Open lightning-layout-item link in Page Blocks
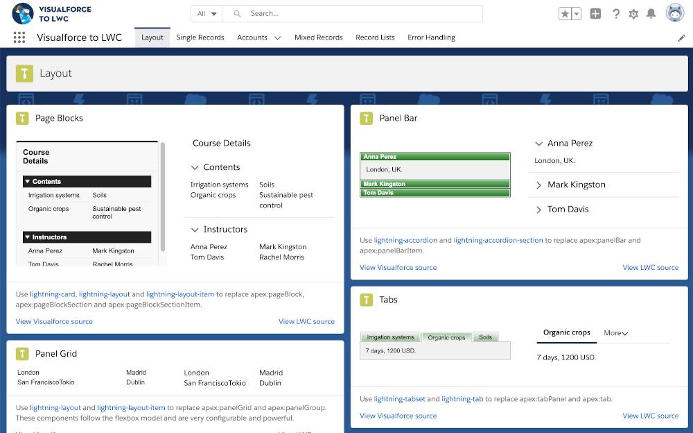The image size is (693, 433). [180, 294]
